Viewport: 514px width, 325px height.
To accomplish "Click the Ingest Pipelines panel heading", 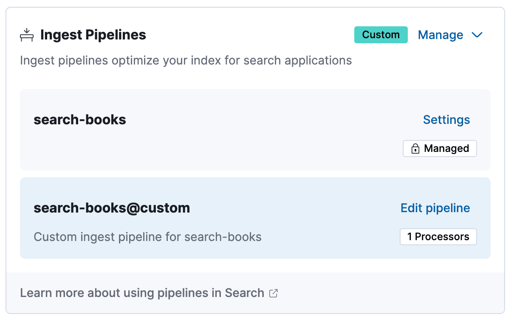I will point(93,35).
